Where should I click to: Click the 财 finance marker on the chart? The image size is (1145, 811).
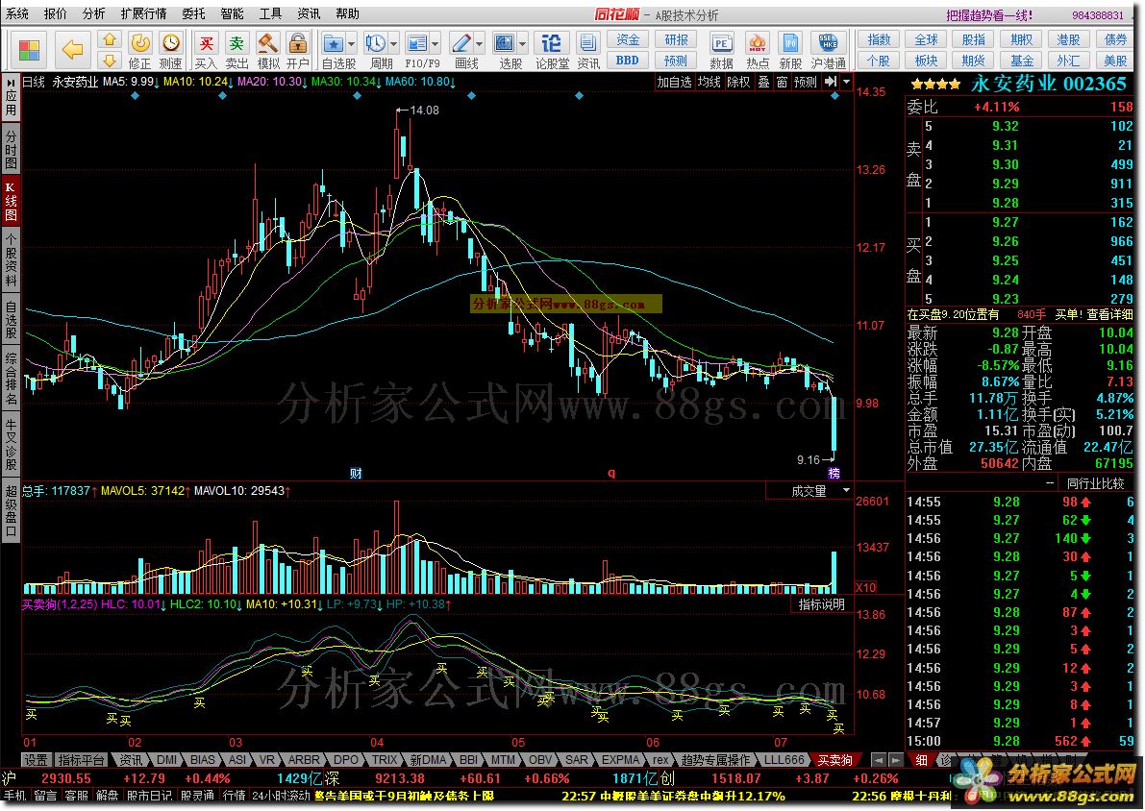(357, 474)
